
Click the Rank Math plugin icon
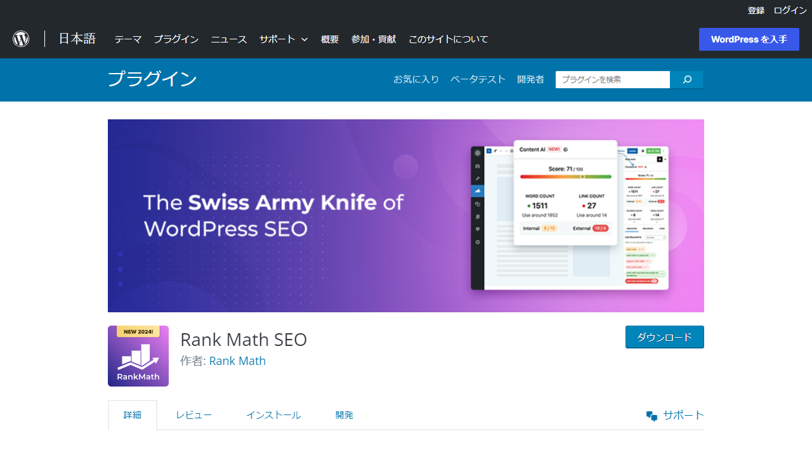point(138,356)
